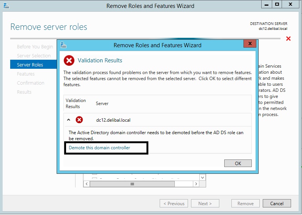Maximize the main wizard window
Image resolution: width=302 pixels, height=215 pixels.
click(277, 5)
